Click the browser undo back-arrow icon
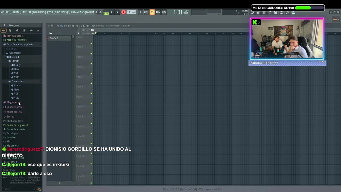The width and height of the screenshot is (341, 192). tap(7, 25)
